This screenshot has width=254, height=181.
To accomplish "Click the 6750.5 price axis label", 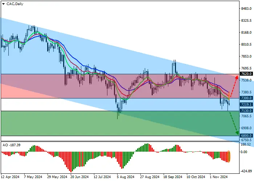I will (246, 140).
